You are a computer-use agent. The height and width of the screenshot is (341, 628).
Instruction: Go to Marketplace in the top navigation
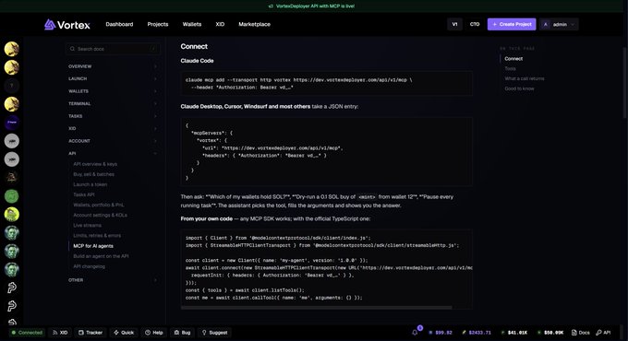click(254, 24)
